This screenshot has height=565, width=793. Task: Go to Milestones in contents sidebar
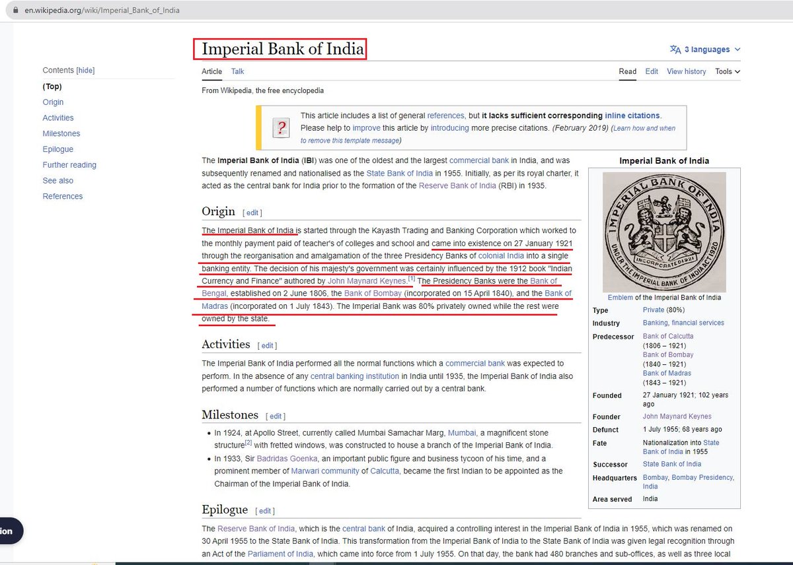(x=61, y=133)
